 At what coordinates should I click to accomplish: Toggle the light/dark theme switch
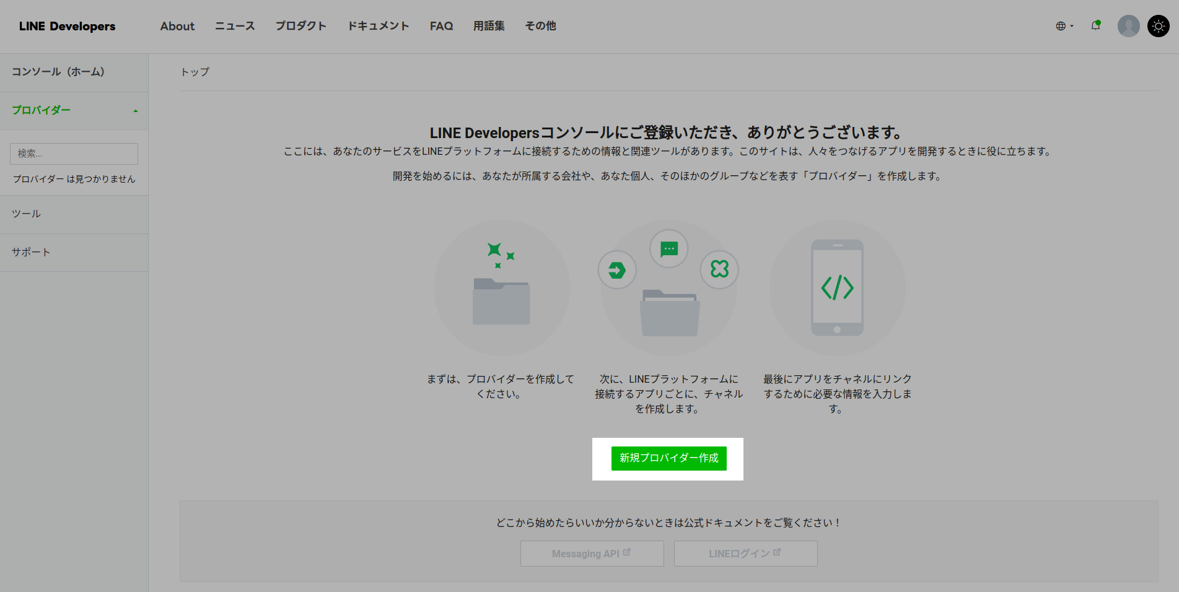tap(1158, 26)
